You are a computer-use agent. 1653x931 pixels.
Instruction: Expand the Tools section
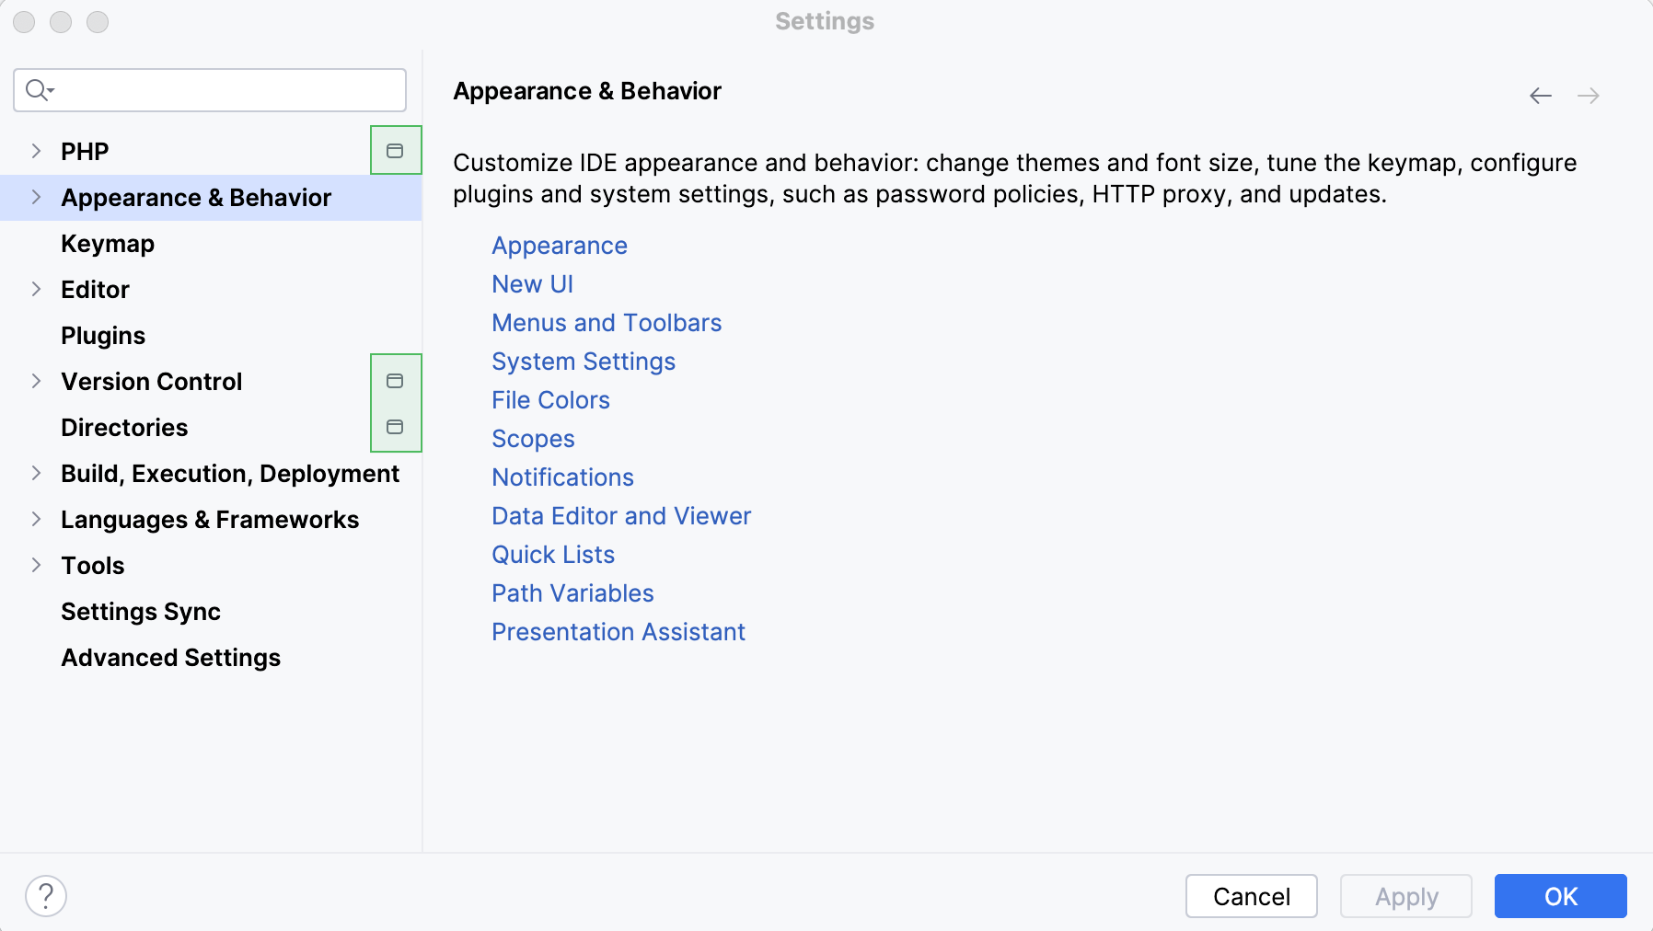[37, 565]
